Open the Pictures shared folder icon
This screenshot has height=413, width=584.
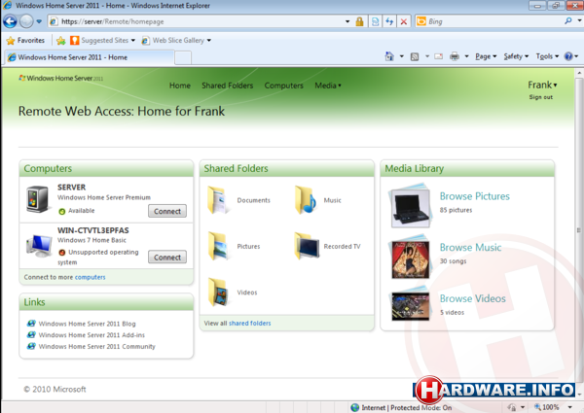click(218, 246)
